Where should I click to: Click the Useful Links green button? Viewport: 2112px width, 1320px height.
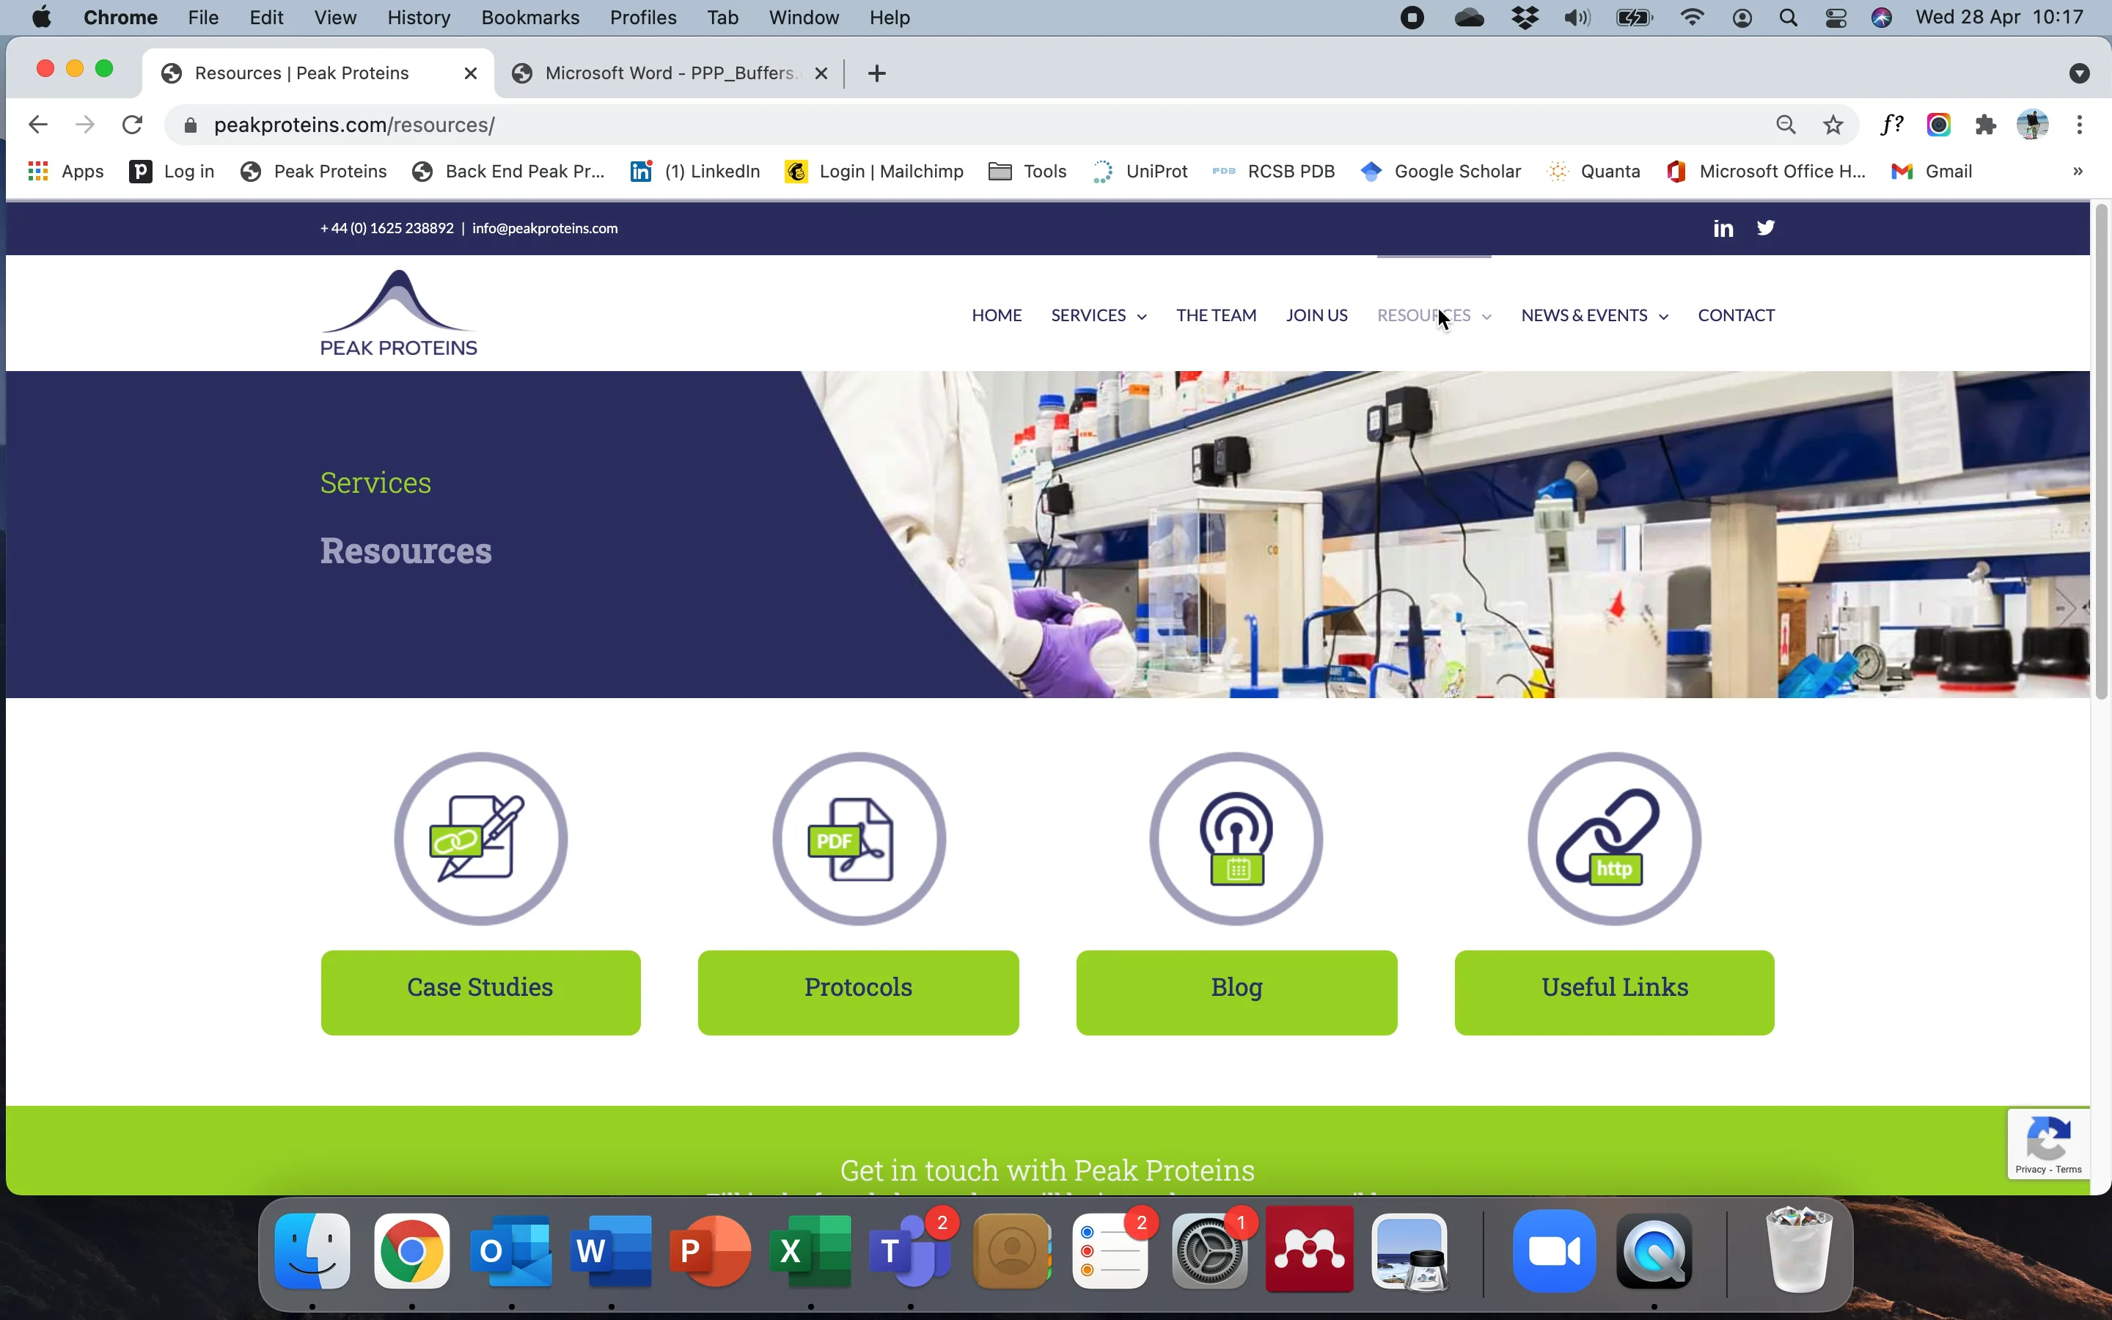click(x=1615, y=993)
